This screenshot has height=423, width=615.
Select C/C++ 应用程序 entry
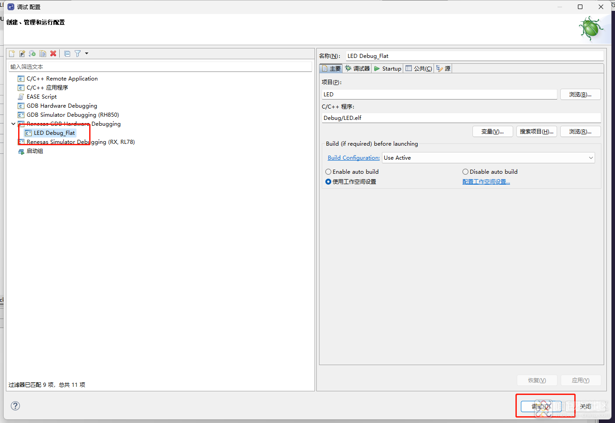[47, 88]
